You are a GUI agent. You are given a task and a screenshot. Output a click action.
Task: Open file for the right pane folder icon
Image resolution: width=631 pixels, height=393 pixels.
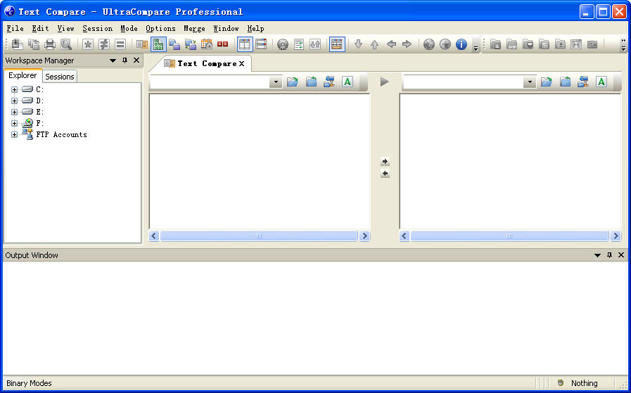(546, 82)
